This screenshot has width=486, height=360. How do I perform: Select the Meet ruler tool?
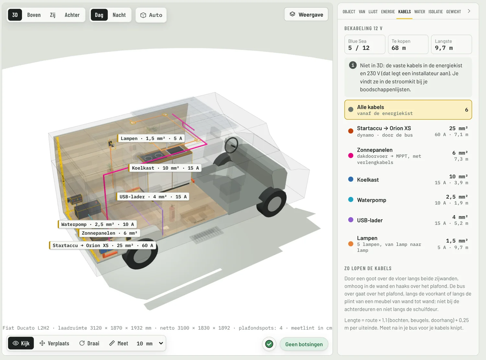(119, 343)
